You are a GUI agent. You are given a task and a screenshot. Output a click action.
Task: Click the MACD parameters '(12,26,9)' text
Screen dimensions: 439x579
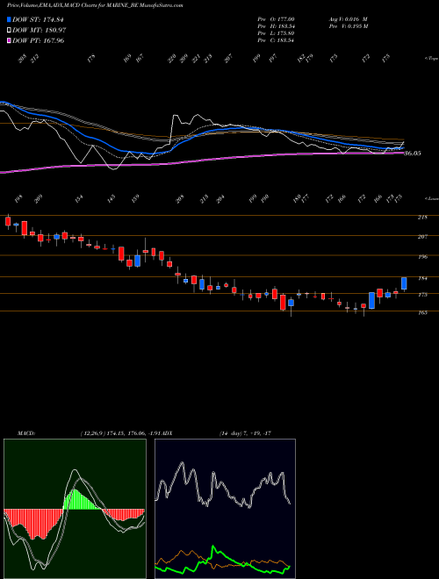point(93,433)
